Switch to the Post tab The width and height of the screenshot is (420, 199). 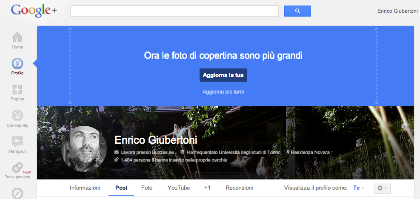[121, 188]
